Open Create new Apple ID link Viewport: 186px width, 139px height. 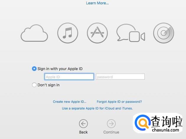pos(69,102)
